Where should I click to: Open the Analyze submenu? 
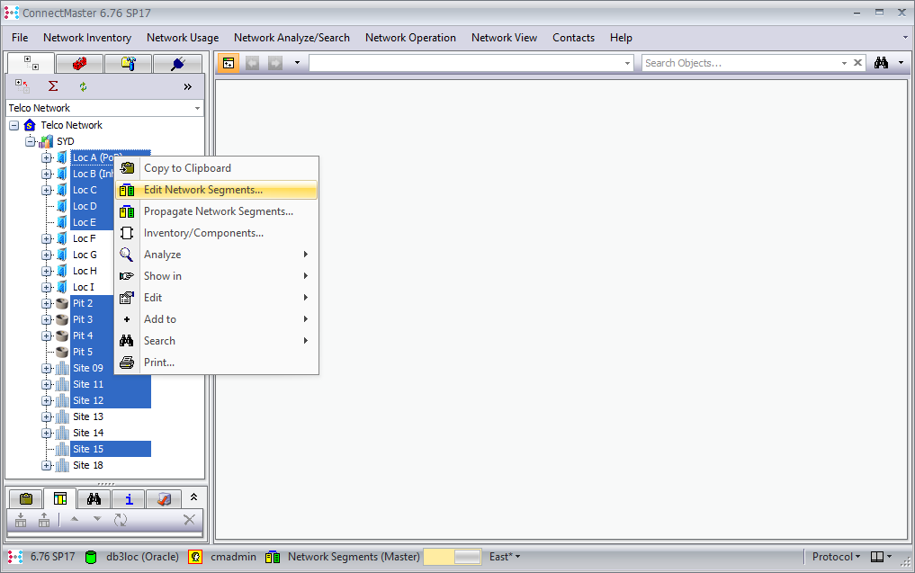217,255
